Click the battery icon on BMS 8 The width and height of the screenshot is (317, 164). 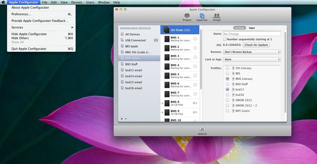point(195,103)
